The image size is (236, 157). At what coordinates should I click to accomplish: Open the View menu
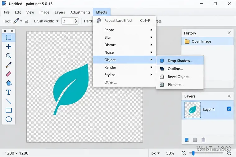(30, 12)
